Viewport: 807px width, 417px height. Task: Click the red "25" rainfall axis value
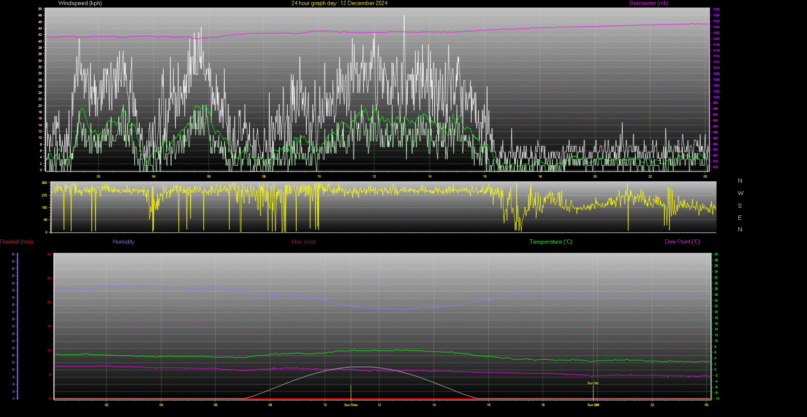click(x=49, y=279)
